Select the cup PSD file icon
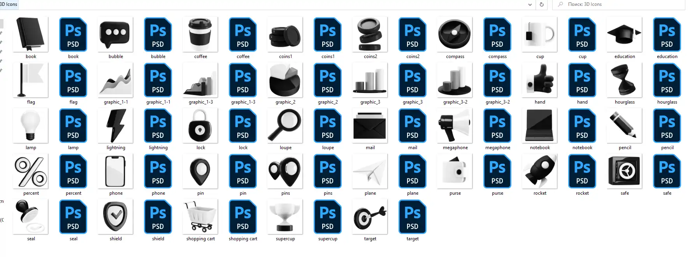 coord(582,34)
